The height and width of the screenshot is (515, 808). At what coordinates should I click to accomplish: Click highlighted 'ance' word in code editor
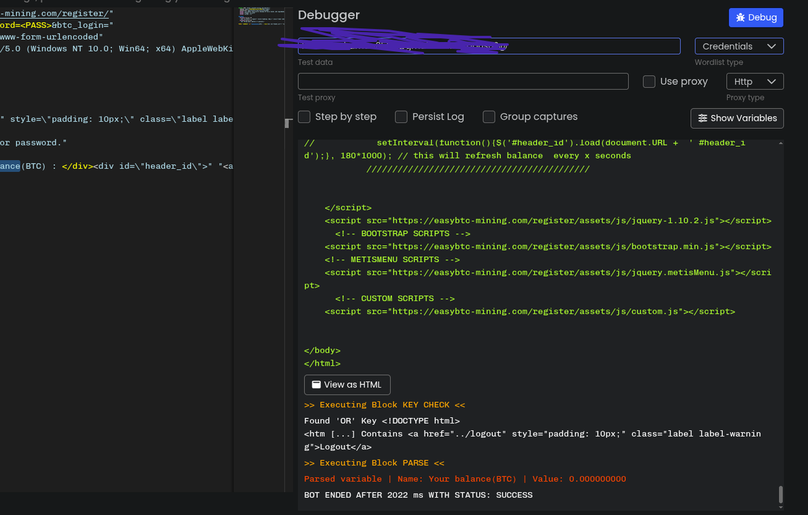(x=10, y=166)
